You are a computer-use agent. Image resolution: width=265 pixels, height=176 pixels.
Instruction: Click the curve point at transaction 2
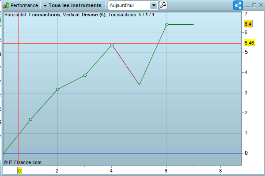point(57,89)
